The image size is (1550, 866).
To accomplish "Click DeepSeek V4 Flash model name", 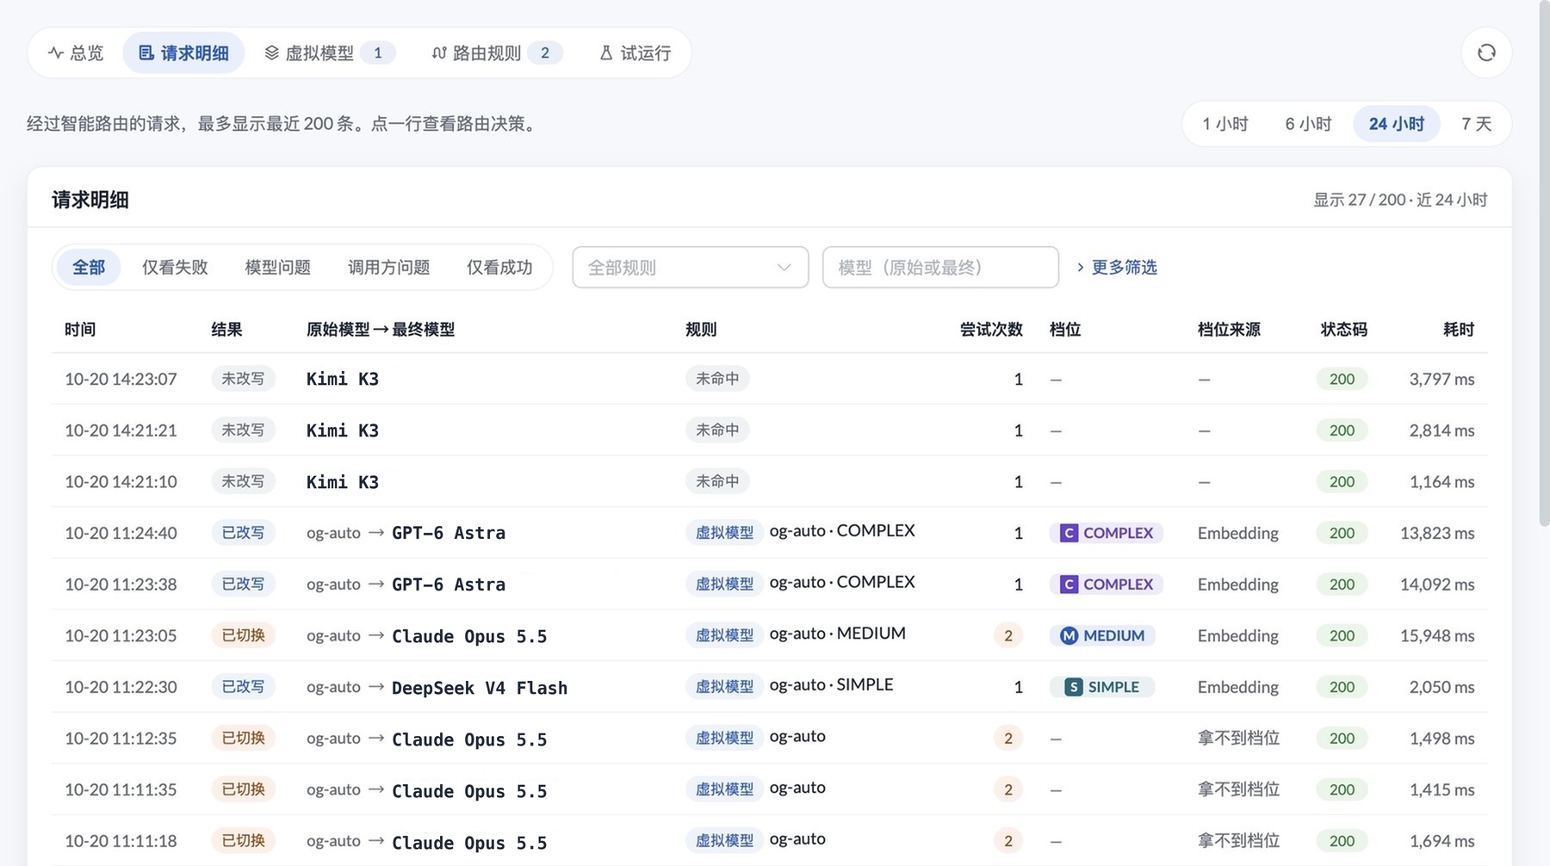I will (x=480, y=688).
